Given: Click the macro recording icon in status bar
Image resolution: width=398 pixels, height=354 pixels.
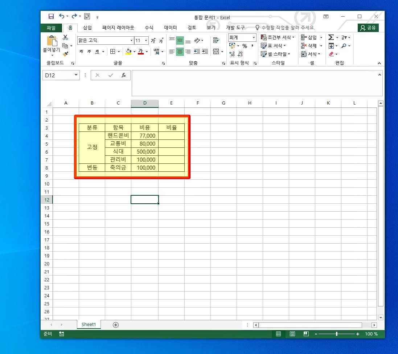Looking at the screenshot, I should point(61,334).
